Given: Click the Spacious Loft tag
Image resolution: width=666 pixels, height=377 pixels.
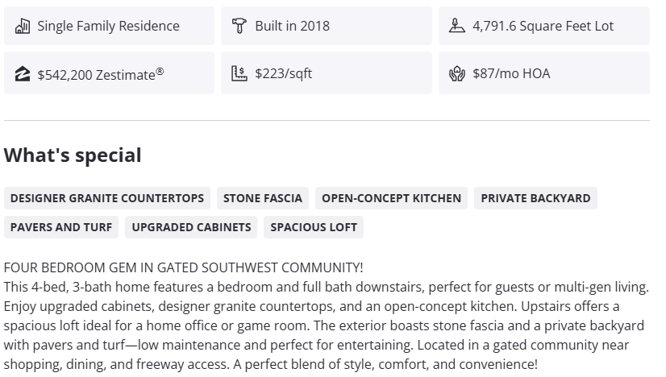Looking at the screenshot, I should (x=314, y=227).
